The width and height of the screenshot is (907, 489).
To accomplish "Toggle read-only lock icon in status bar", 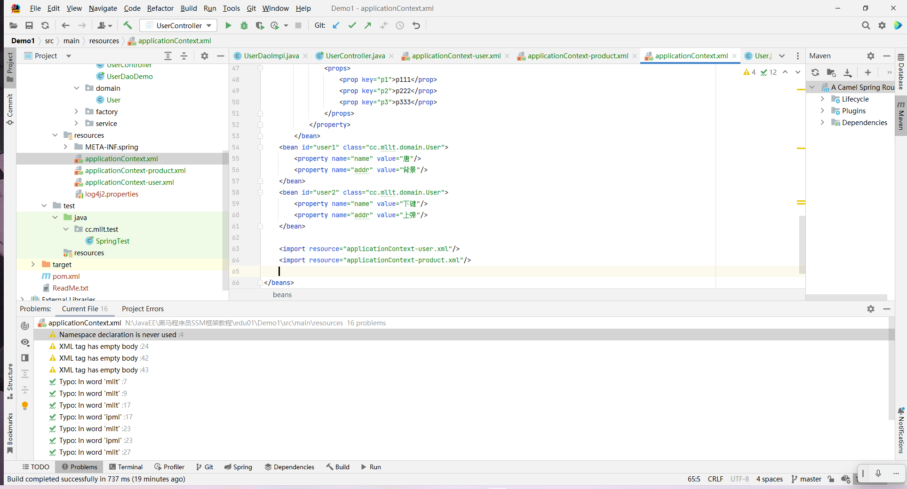I will [x=831, y=479].
